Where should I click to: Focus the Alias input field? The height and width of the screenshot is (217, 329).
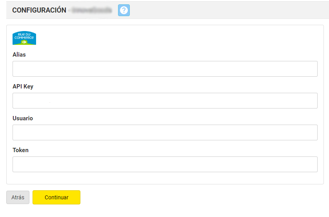pos(165,69)
